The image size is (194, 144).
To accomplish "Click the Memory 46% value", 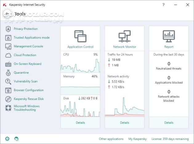I will click(x=95, y=76).
